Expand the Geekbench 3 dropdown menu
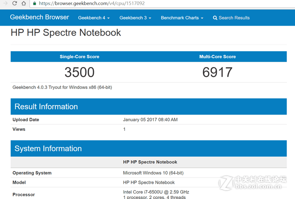 (135, 18)
